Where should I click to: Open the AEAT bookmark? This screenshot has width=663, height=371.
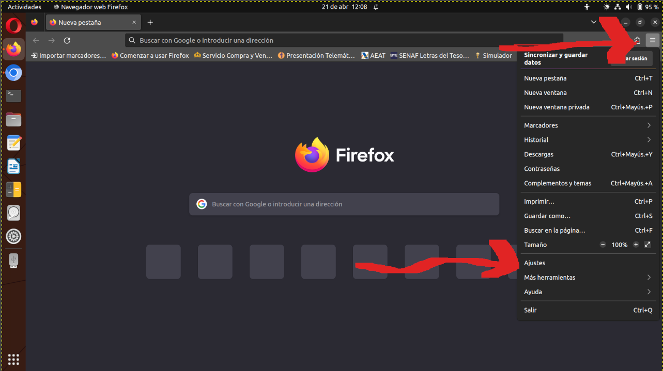point(373,56)
